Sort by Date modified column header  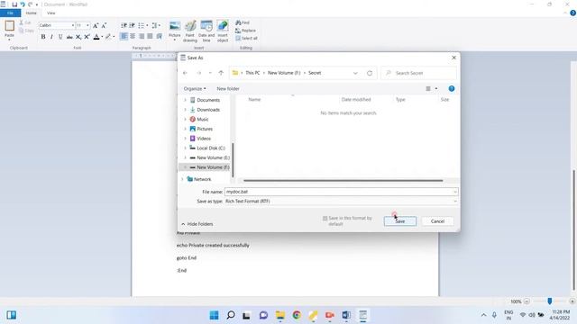[356, 100]
